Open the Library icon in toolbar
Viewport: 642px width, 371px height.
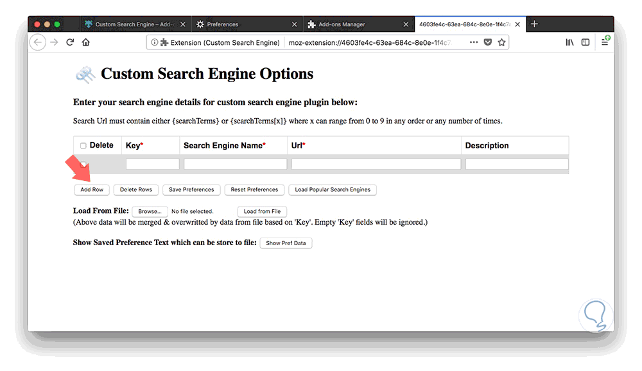(569, 42)
